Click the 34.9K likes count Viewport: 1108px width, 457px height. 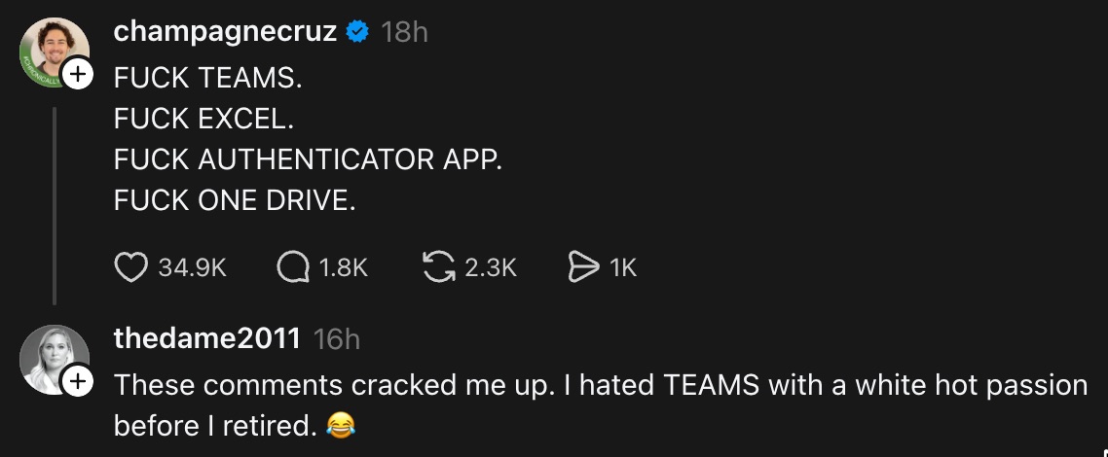click(x=192, y=267)
